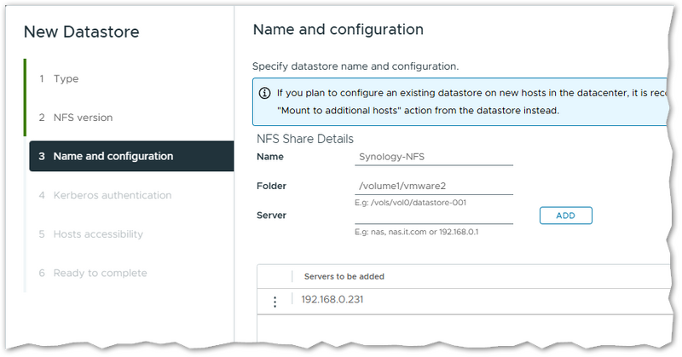The height and width of the screenshot is (357, 682).
Task: Click the empty Server input field
Action: click(x=433, y=216)
